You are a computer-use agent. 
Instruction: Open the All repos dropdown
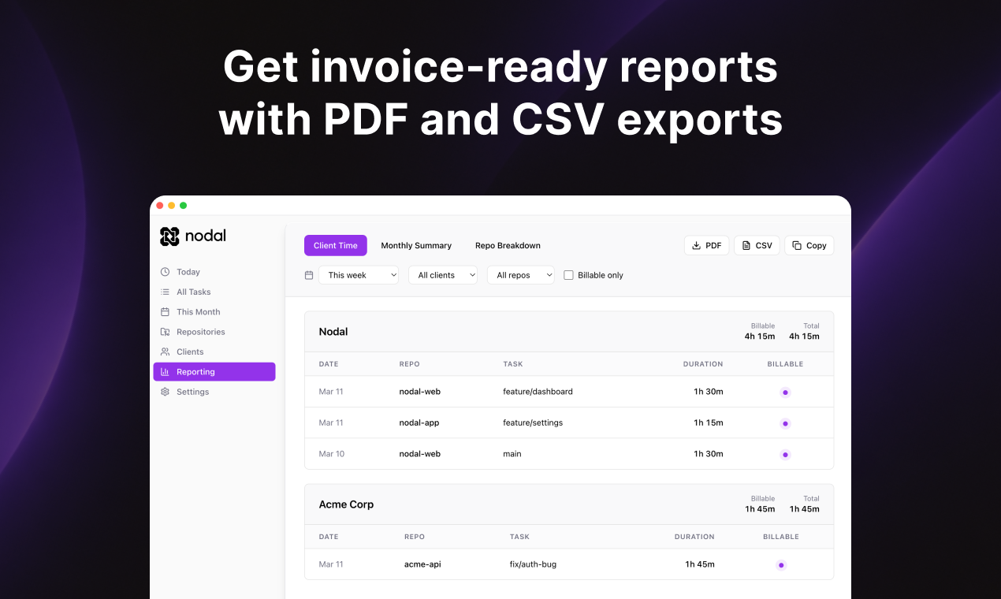click(x=521, y=275)
